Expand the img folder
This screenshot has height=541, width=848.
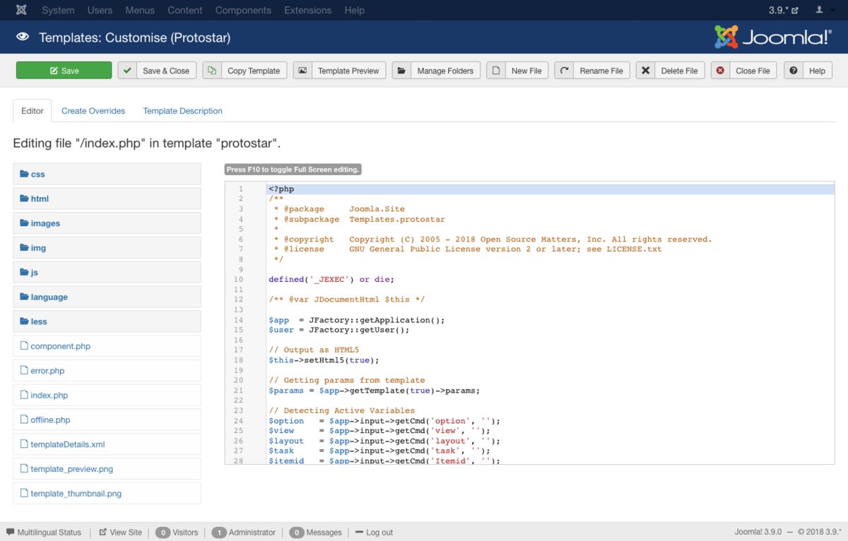(x=107, y=248)
